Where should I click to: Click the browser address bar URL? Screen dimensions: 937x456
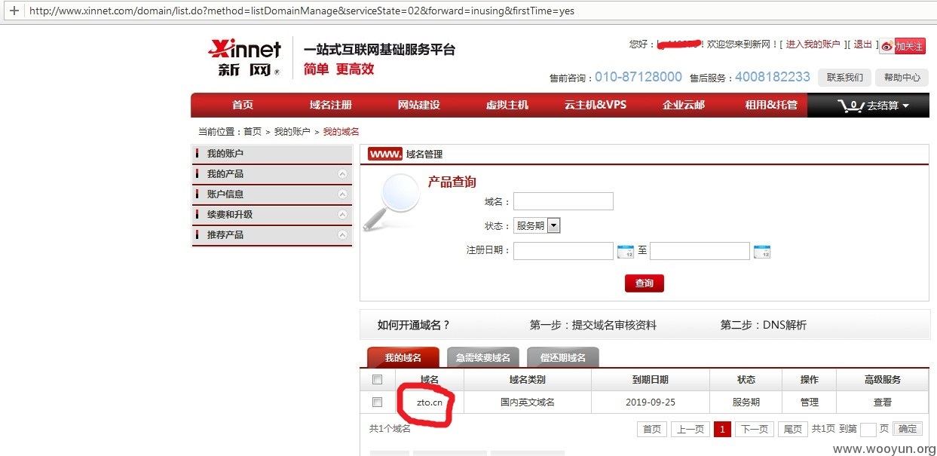tap(302, 11)
